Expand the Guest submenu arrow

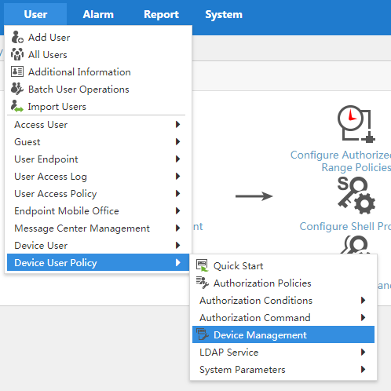177,141
